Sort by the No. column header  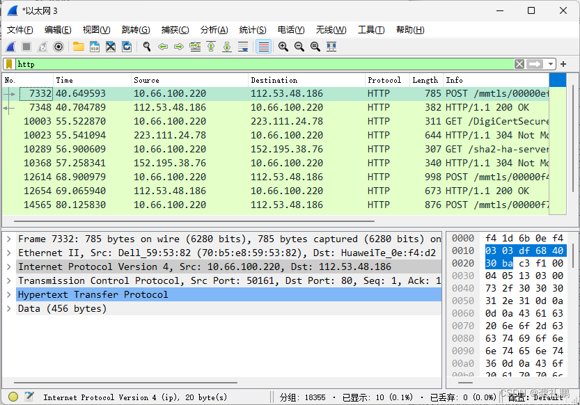(x=28, y=80)
